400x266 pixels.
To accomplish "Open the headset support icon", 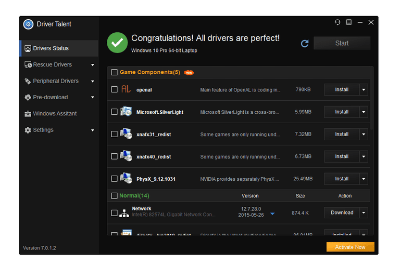I will click(337, 22).
